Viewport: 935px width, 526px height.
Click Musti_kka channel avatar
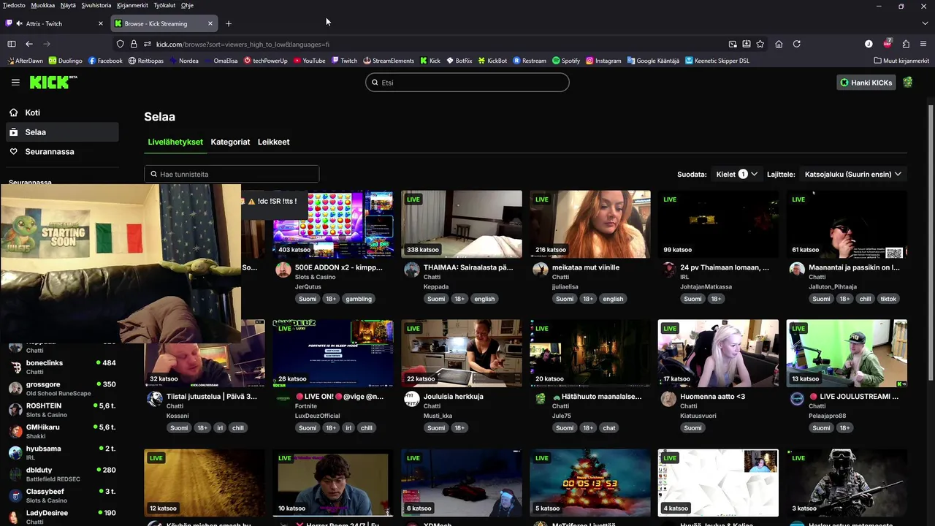tap(412, 398)
